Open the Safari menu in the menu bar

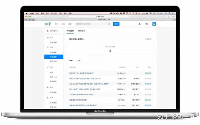[32, 13]
